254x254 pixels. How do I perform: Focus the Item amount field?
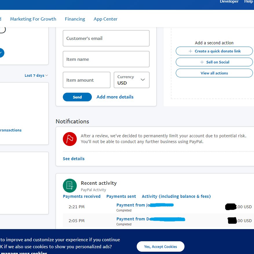87,80
